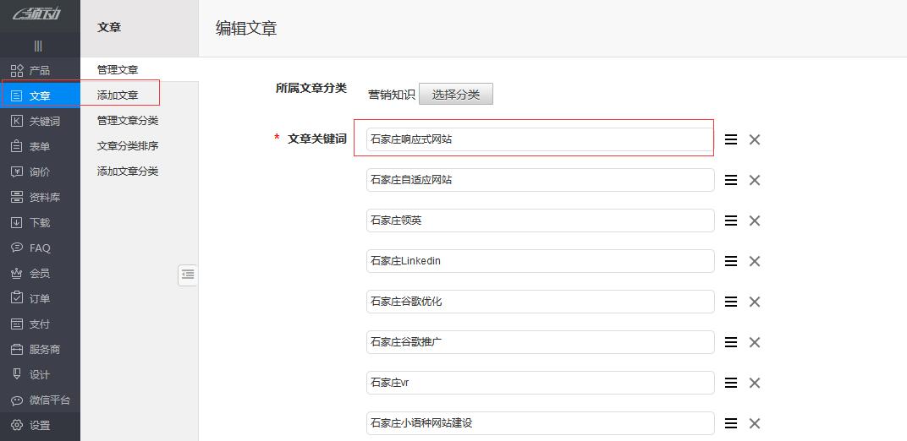This screenshot has height=441, width=907.
Task: Open 管理文章分类 submenu item
Action: [x=127, y=121]
